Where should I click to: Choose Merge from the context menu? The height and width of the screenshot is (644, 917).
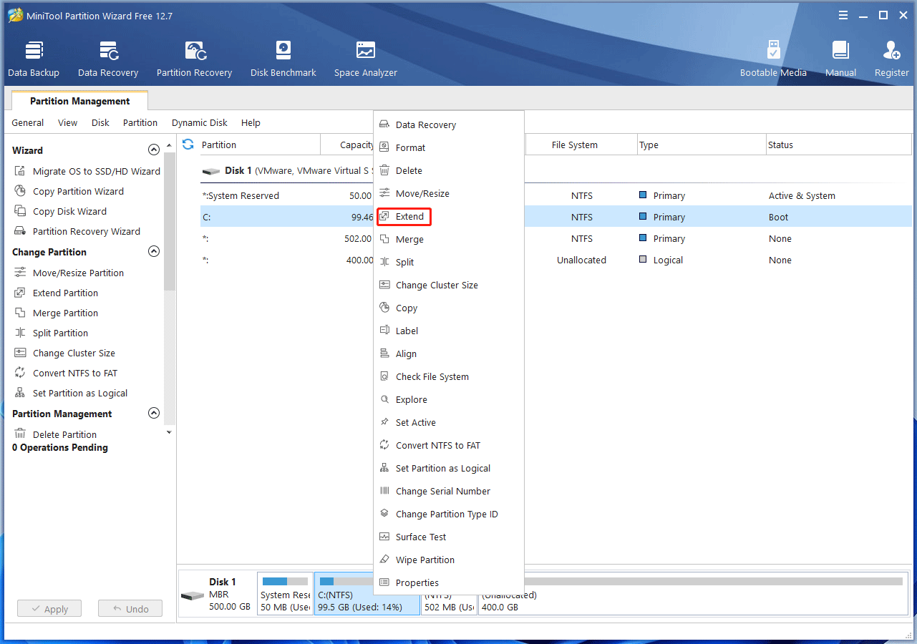click(x=449, y=239)
